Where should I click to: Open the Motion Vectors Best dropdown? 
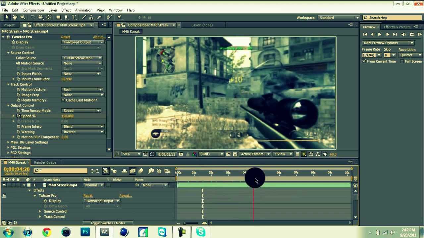pyautogui.click(x=82, y=90)
